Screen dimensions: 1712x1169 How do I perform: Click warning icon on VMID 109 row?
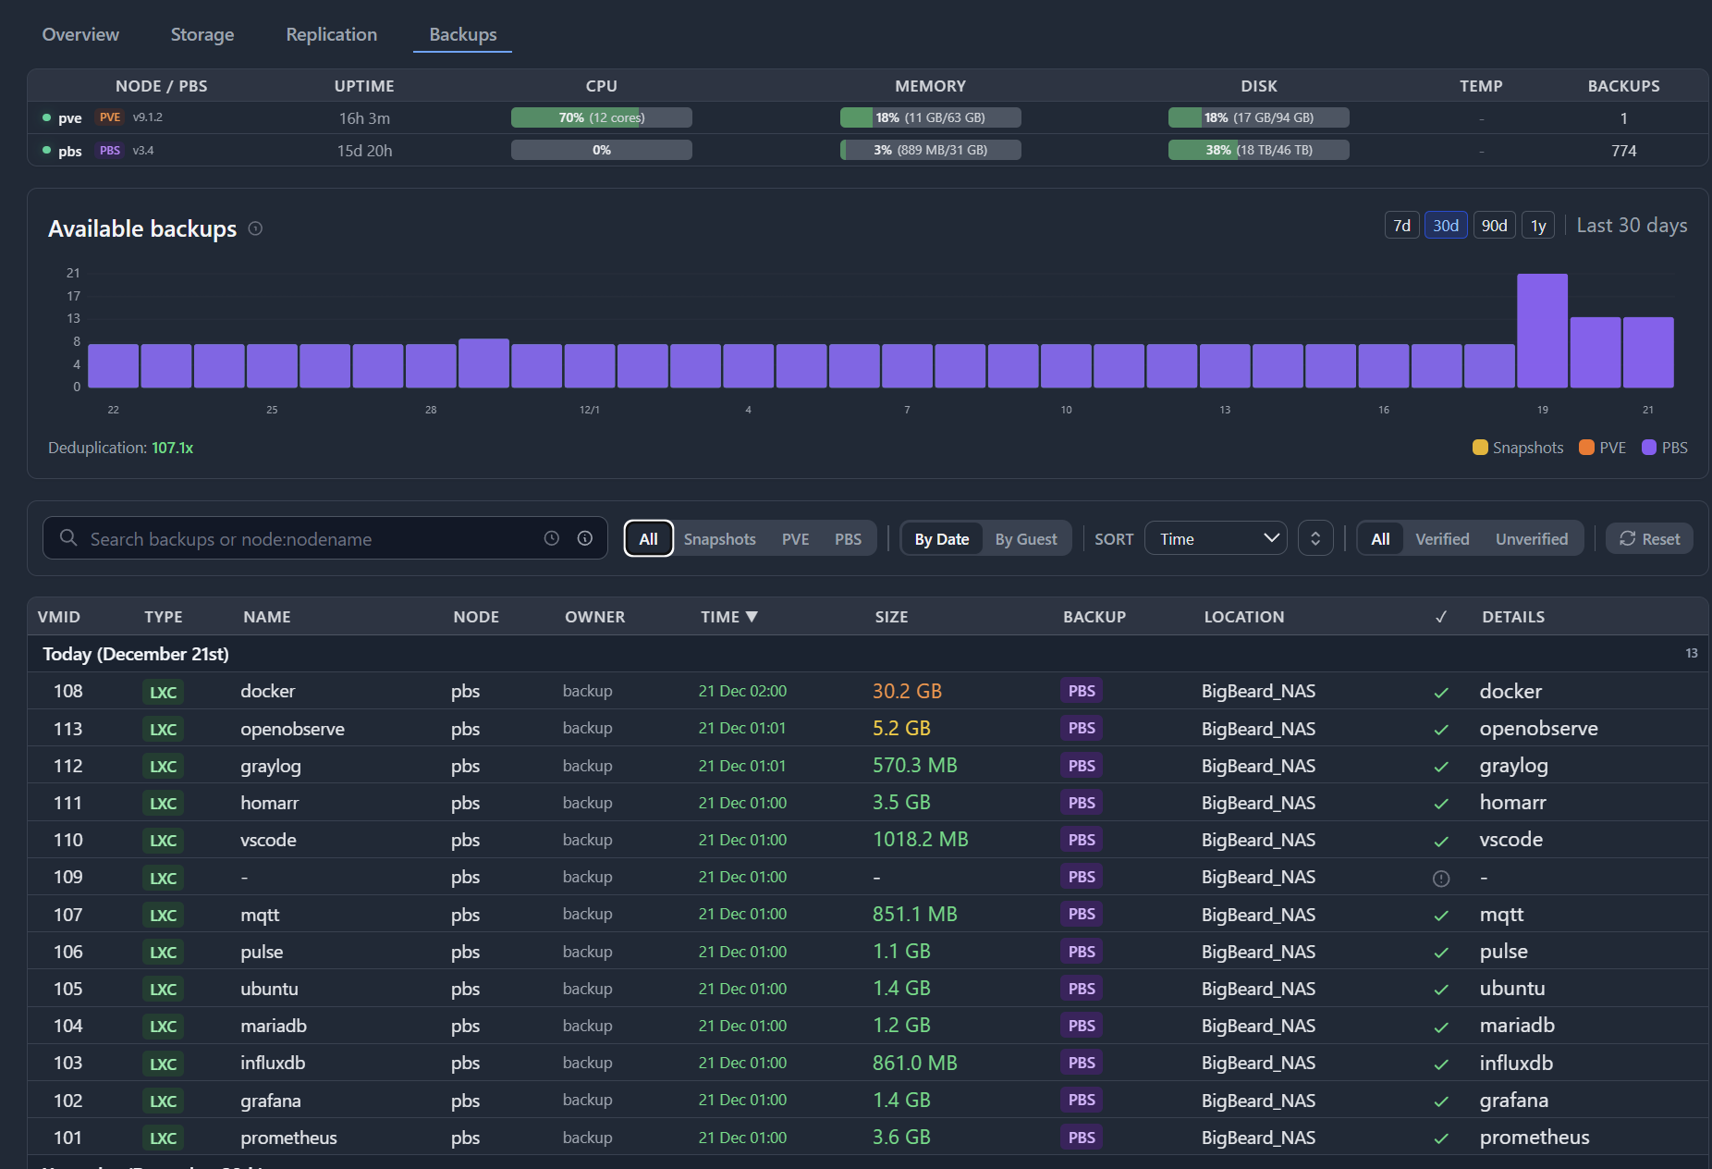click(x=1440, y=878)
